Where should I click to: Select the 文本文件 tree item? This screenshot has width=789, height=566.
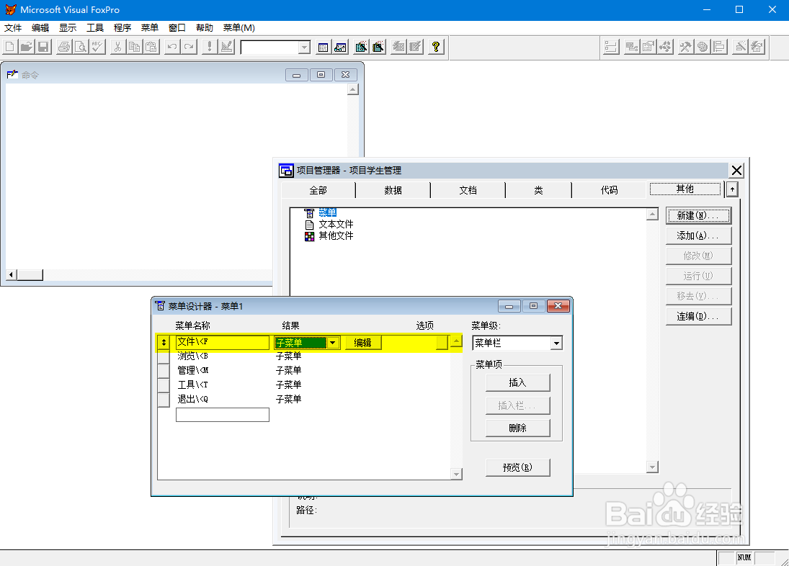tap(336, 224)
